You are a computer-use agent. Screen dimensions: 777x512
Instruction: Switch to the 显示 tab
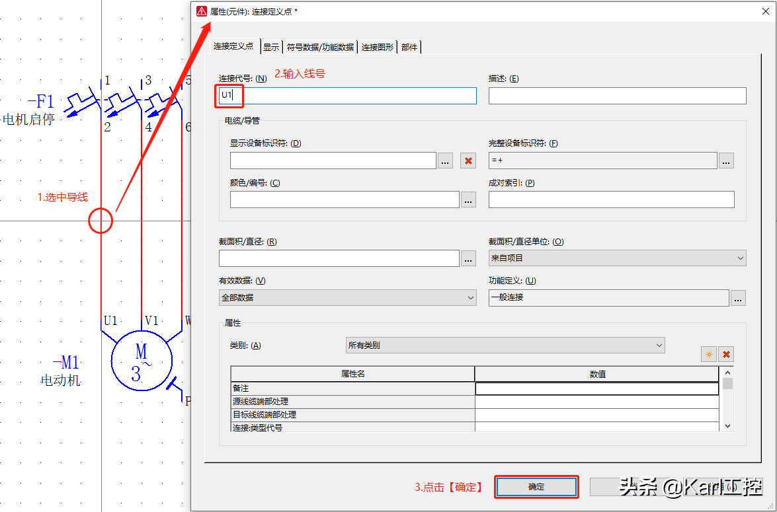click(x=271, y=47)
